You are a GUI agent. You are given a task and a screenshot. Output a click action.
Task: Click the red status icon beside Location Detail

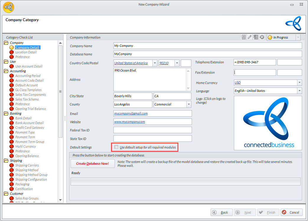(x=12, y=52)
